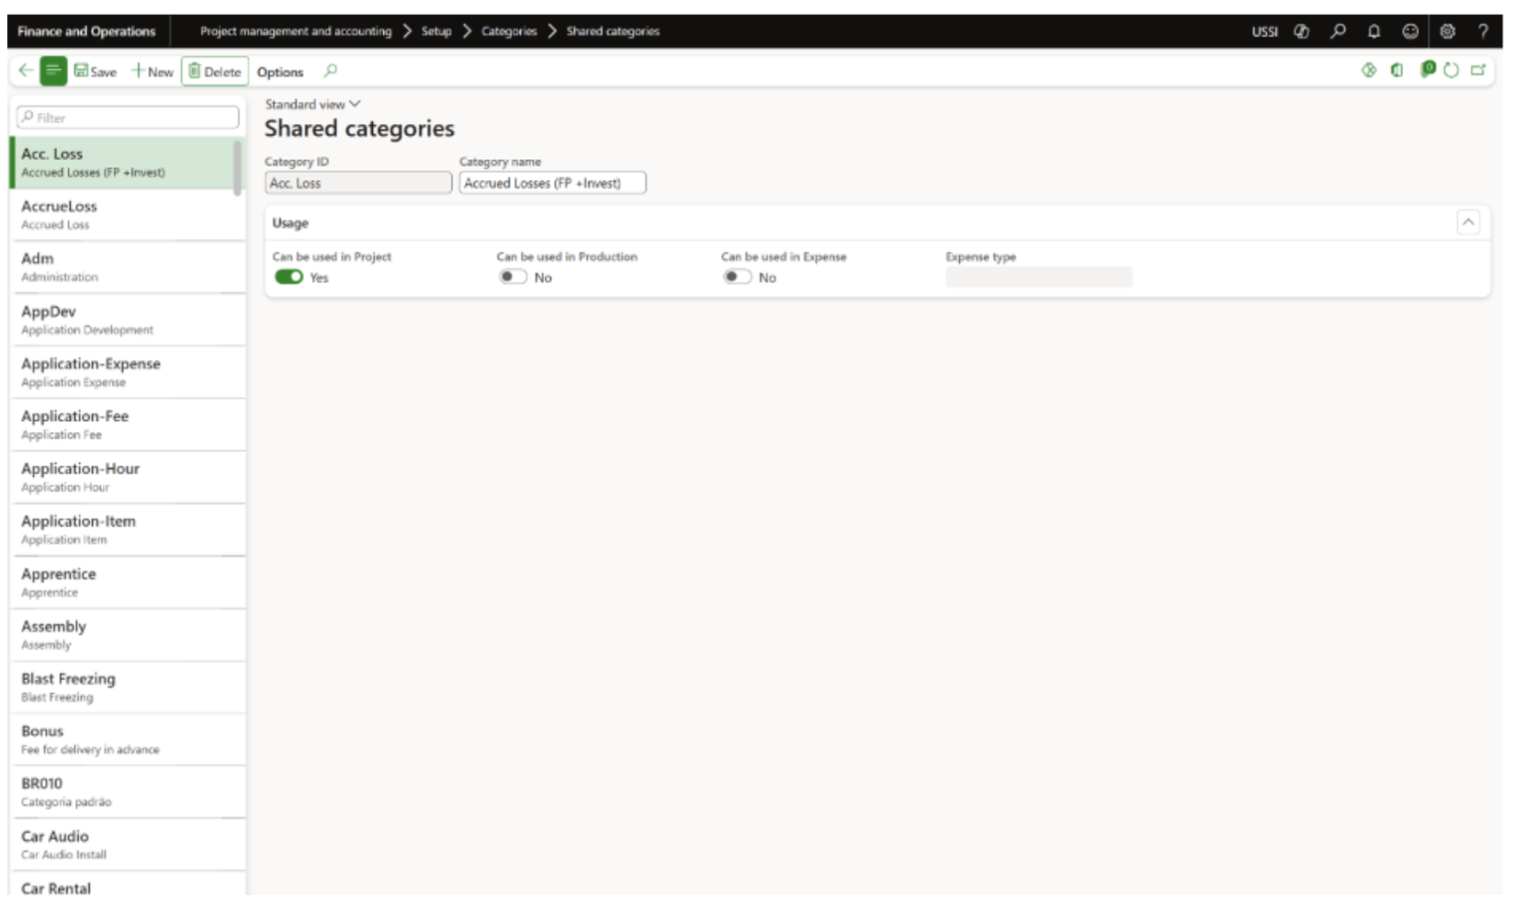Click the feedback smiley face icon
Image resolution: width=1514 pixels, height=919 pixels.
pos(1410,31)
